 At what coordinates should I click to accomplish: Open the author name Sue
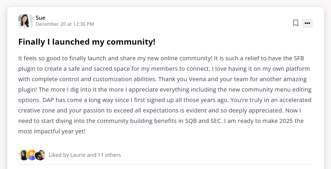40,18
